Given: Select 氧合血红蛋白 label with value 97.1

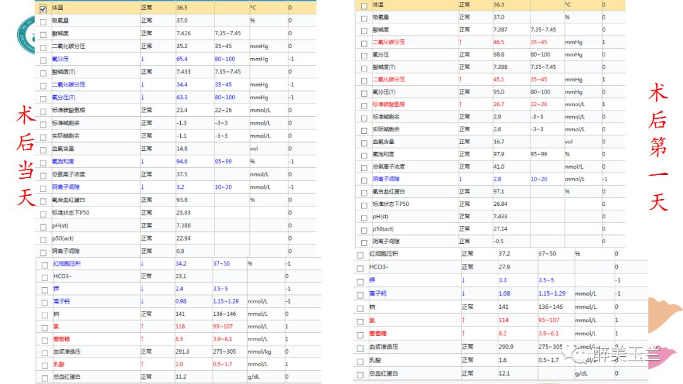Looking at the screenshot, I should pyautogui.click(x=389, y=191).
